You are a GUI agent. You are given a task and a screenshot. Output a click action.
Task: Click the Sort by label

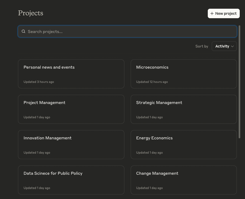coord(202,46)
